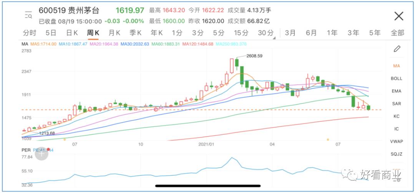Click the MA30:2032.63 legend value
The height and width of the screenshot is (193, 415).
pos(135,44)
